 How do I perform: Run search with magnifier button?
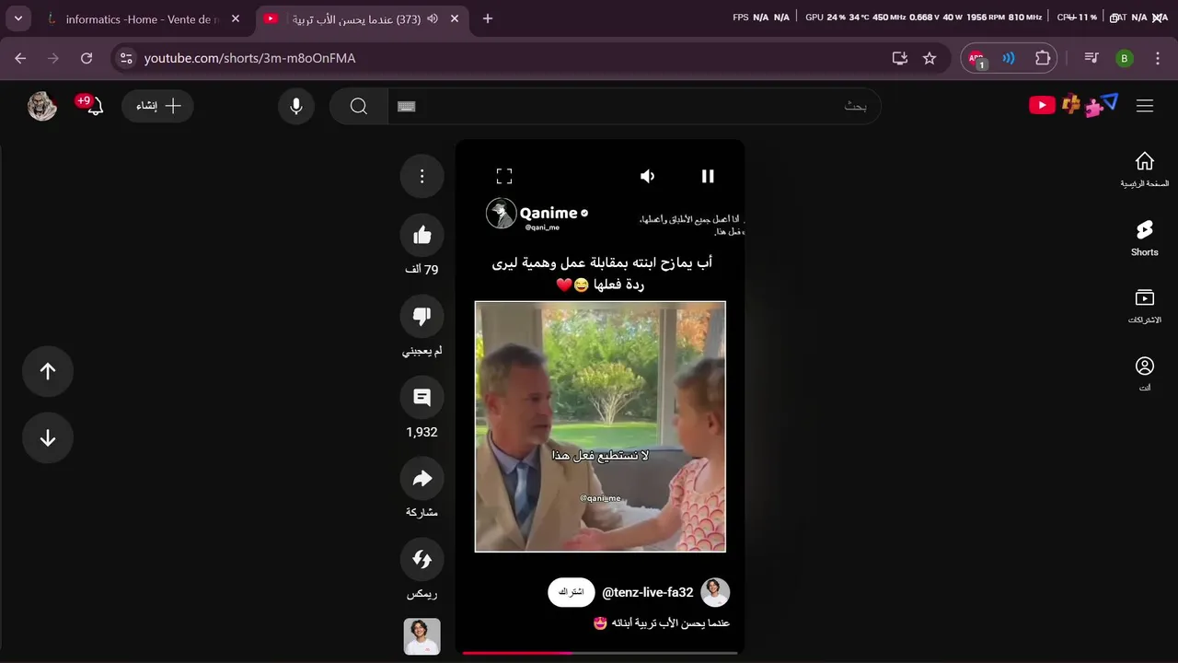coord(359,106)
